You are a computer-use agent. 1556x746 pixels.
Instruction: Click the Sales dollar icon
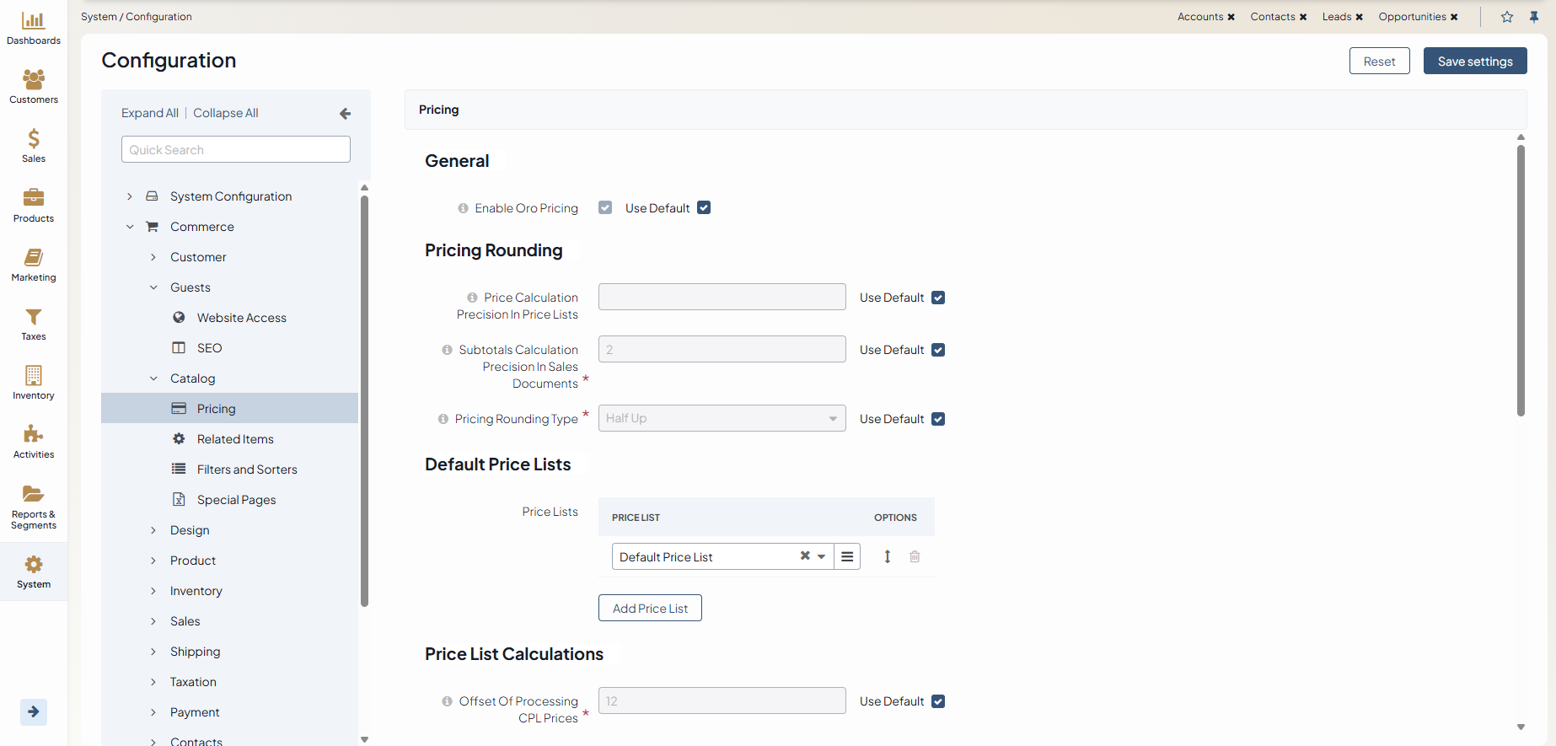[33, 139]
